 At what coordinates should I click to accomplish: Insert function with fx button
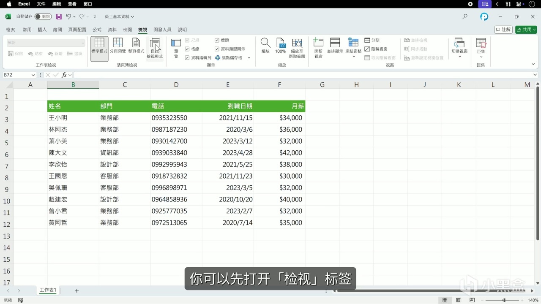click(64, 75)
